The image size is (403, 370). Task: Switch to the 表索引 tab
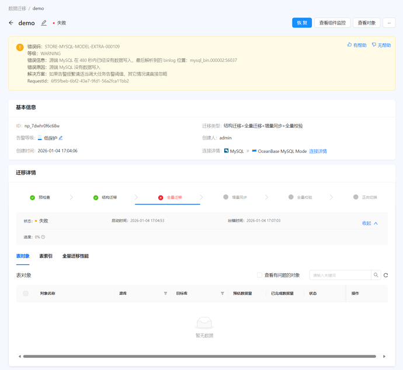[x=46, y=256]
